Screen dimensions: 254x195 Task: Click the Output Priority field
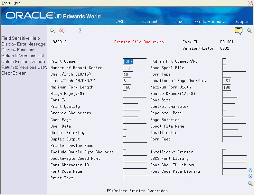(x=125, y=133)
